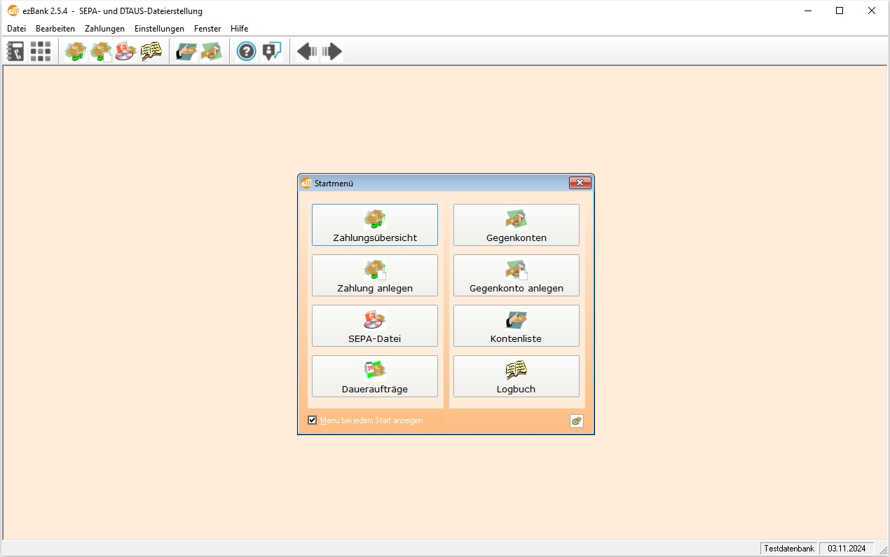Open the Fenster menu

click(207, 29)
